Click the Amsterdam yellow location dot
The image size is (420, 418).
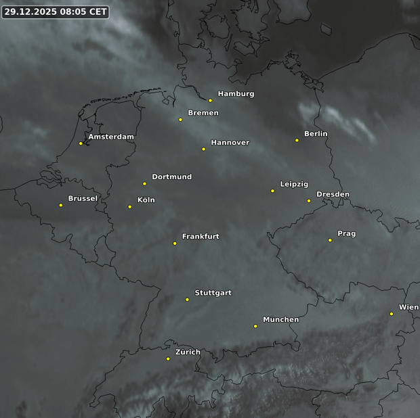point(81,143)
